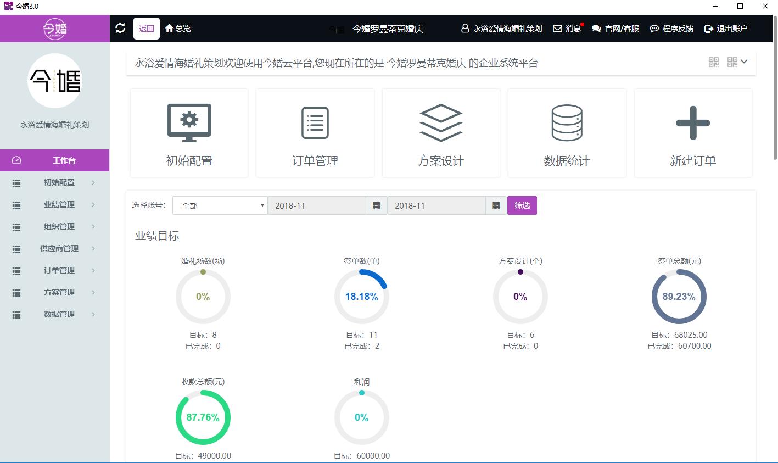Image resolution: width=778 pixels, height=463 pixels.
Task: Click the 签单总额 89.23% progress ring
Action: [679, 297]
